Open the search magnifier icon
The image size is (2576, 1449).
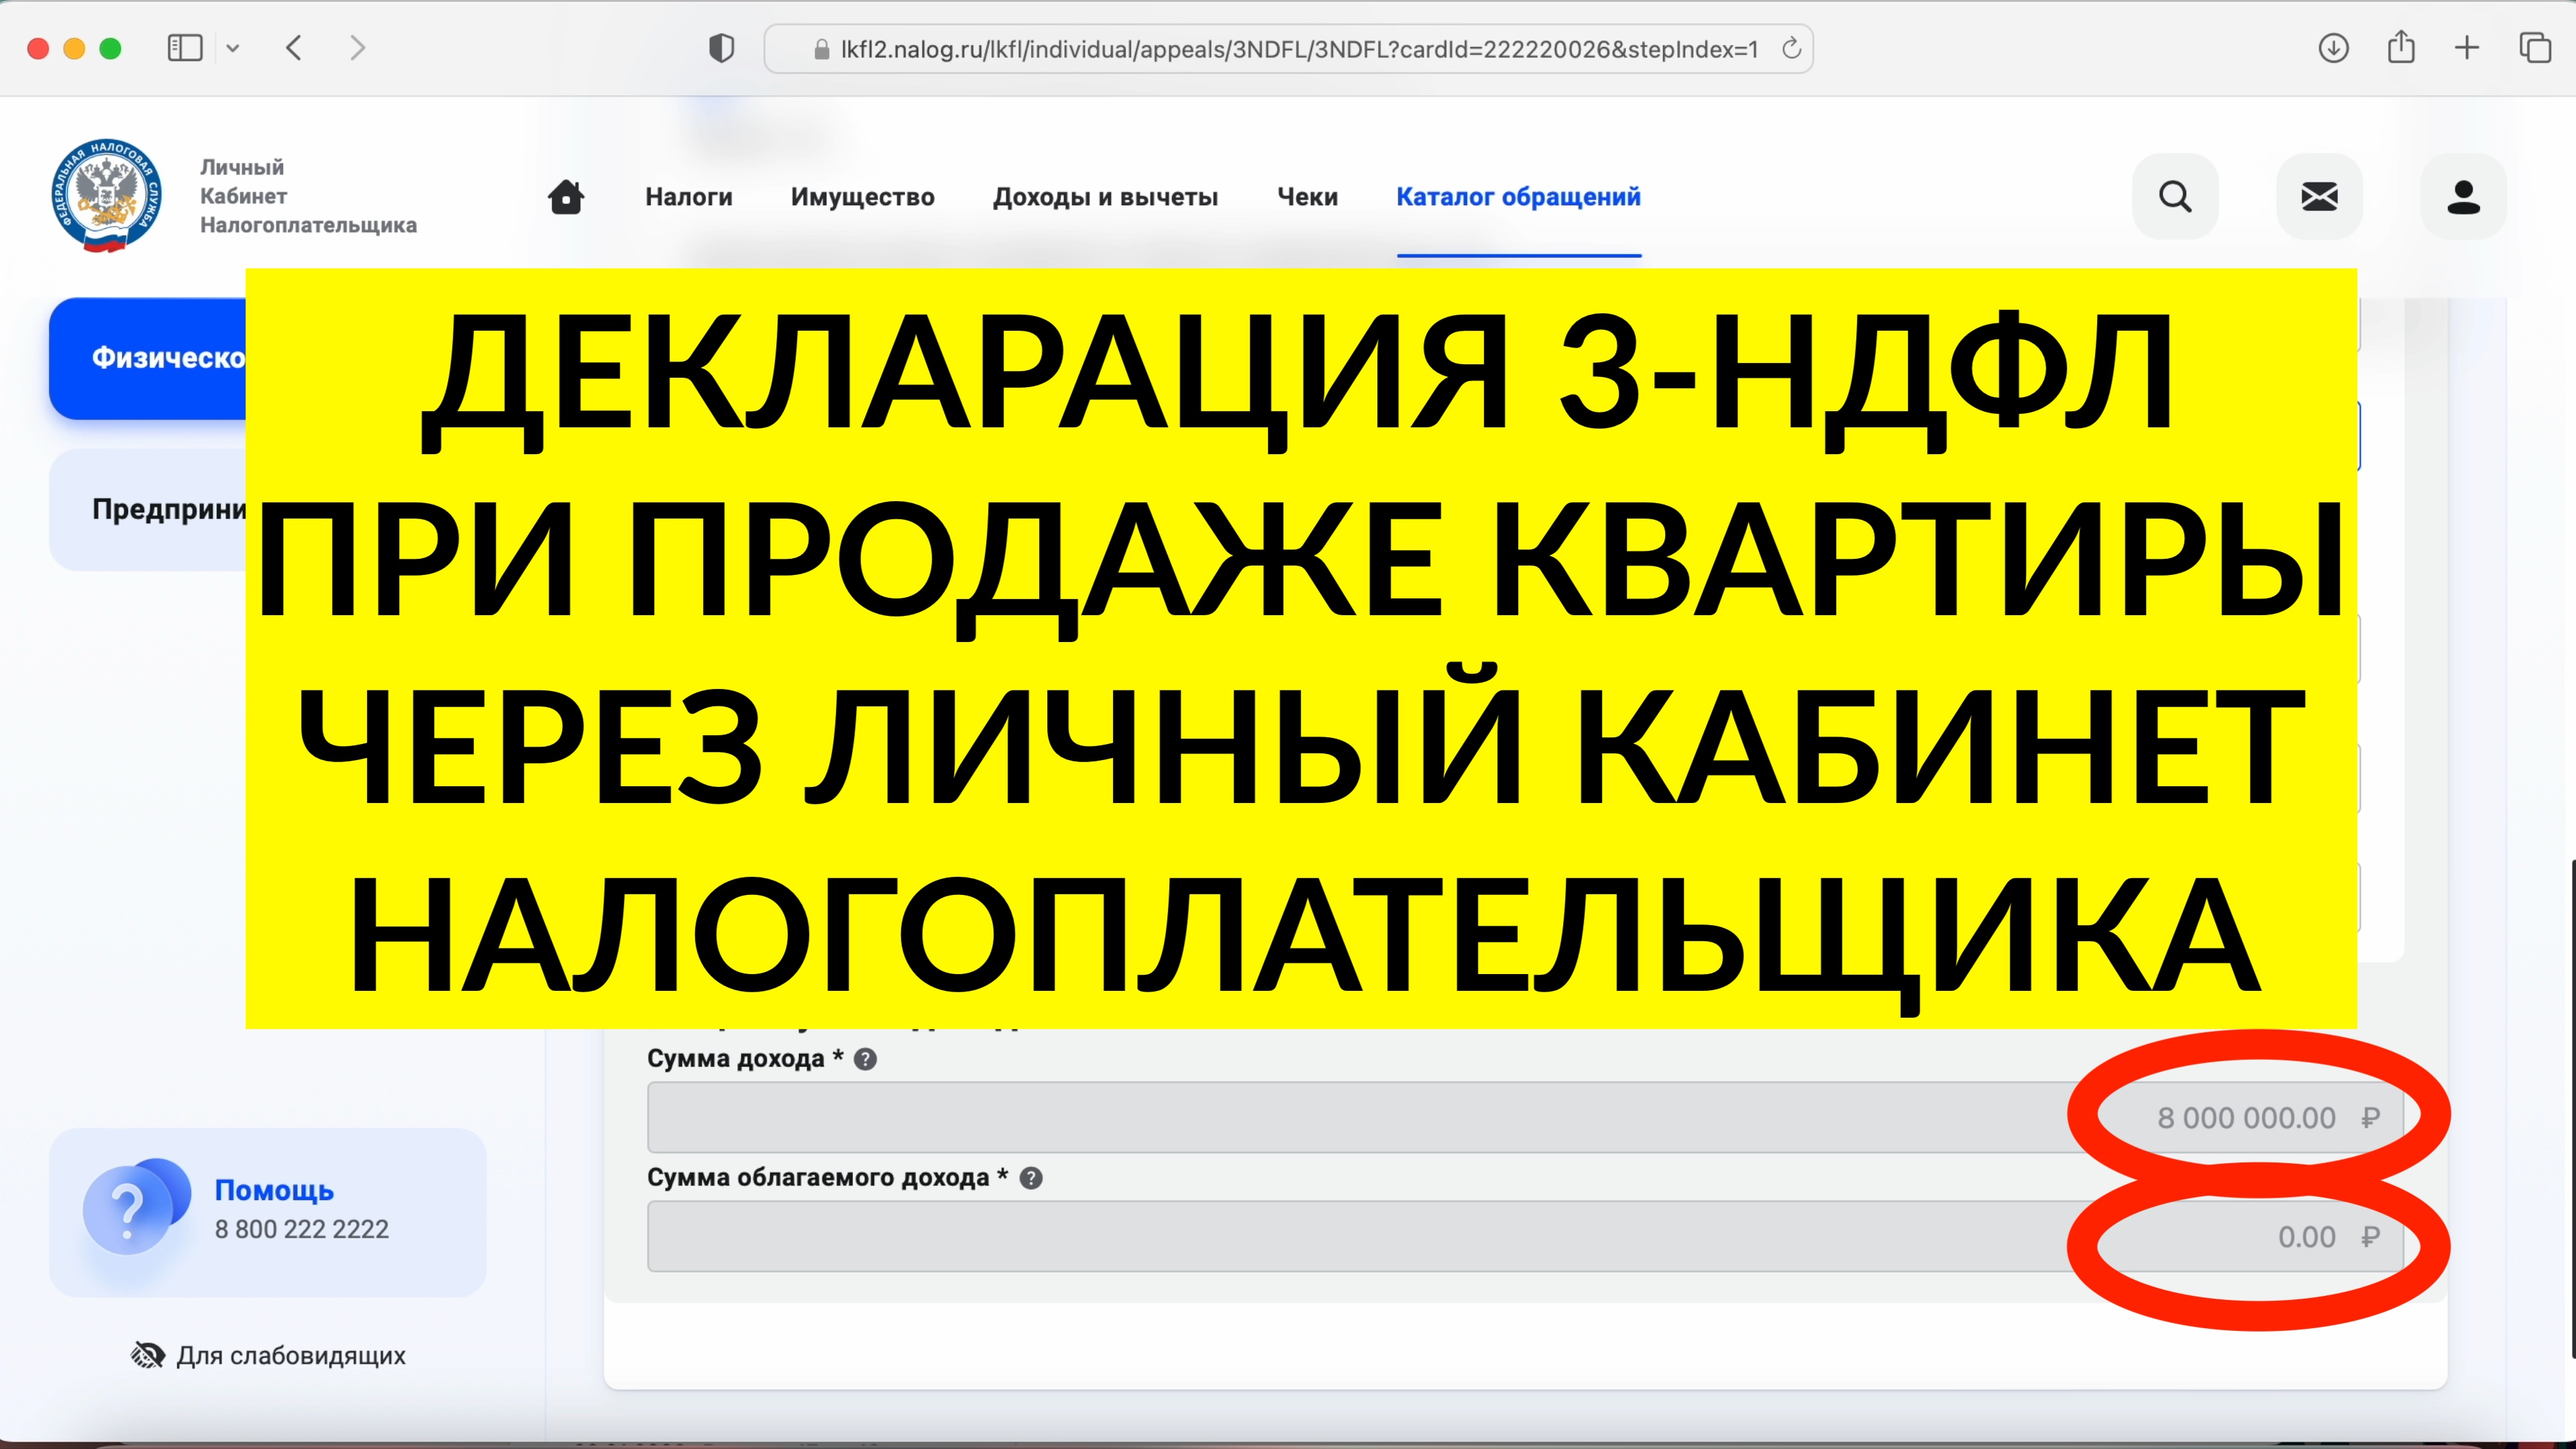[2175, 197]
